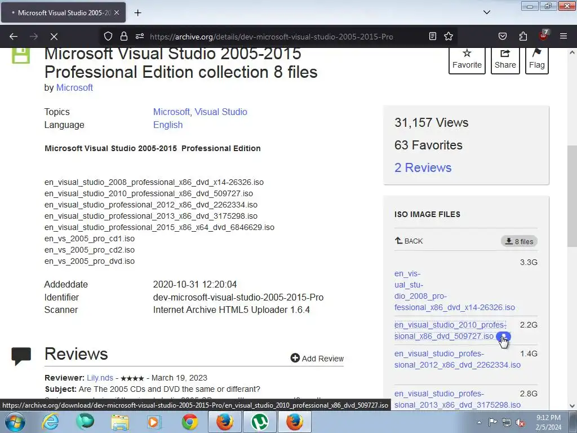Download all 8 files button
Screen dimensions: 577x433
point(519,241)
